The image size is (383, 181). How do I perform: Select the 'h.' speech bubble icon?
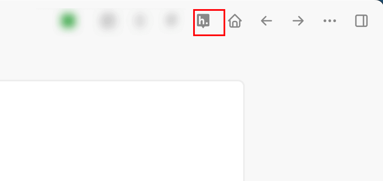(203, 21)
